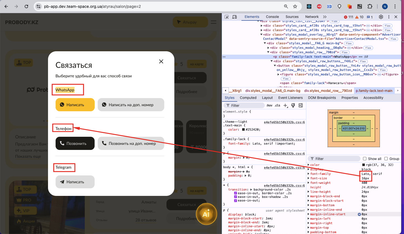Image resolution: width=404 pixels, height=234 pixels.
Task: Close the Связаться modal with the X
Action: 161,61
